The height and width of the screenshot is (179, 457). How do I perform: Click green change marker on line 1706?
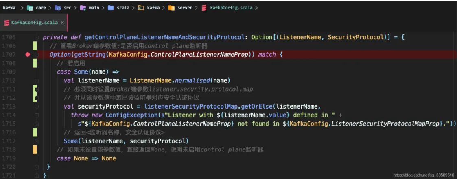pyautogui.click(x=35, y=46)
